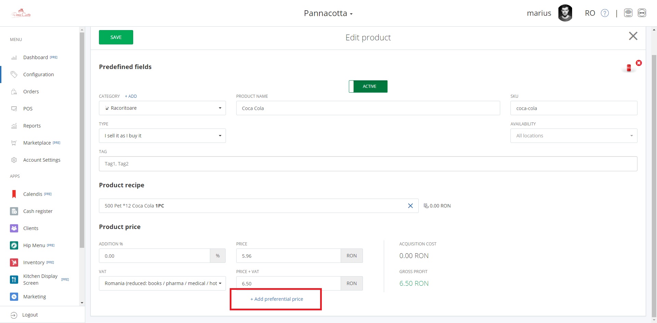Click the Panna Cotta logo

(21, 13)
